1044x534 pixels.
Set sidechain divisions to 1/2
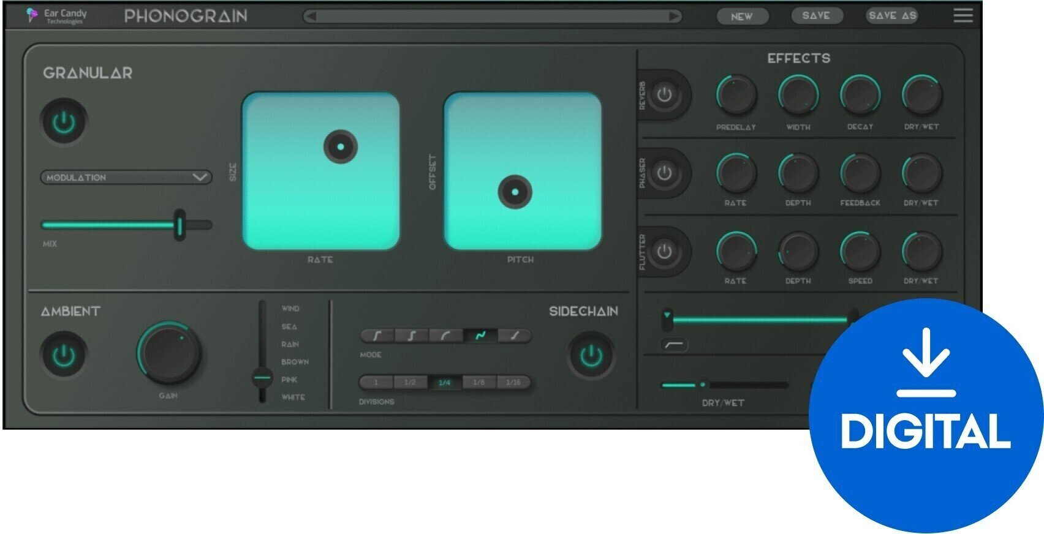410,383
